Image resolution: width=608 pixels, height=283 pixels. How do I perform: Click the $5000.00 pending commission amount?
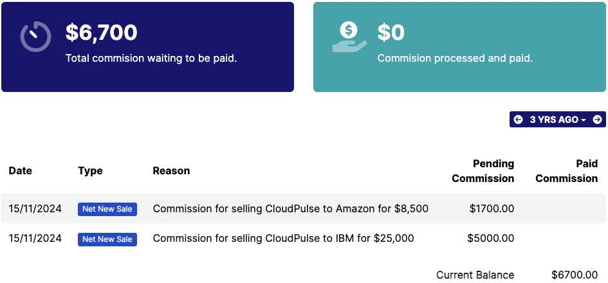point(491,239)
